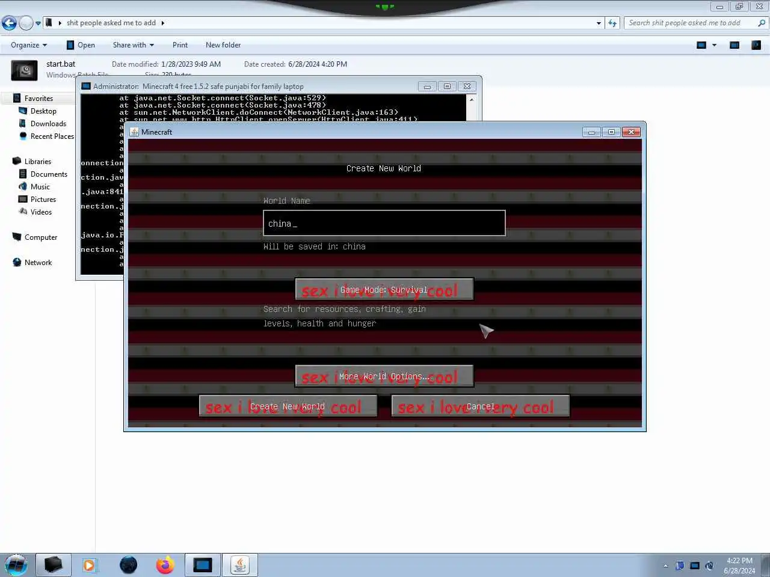Open the Windows Start menu

16,565
